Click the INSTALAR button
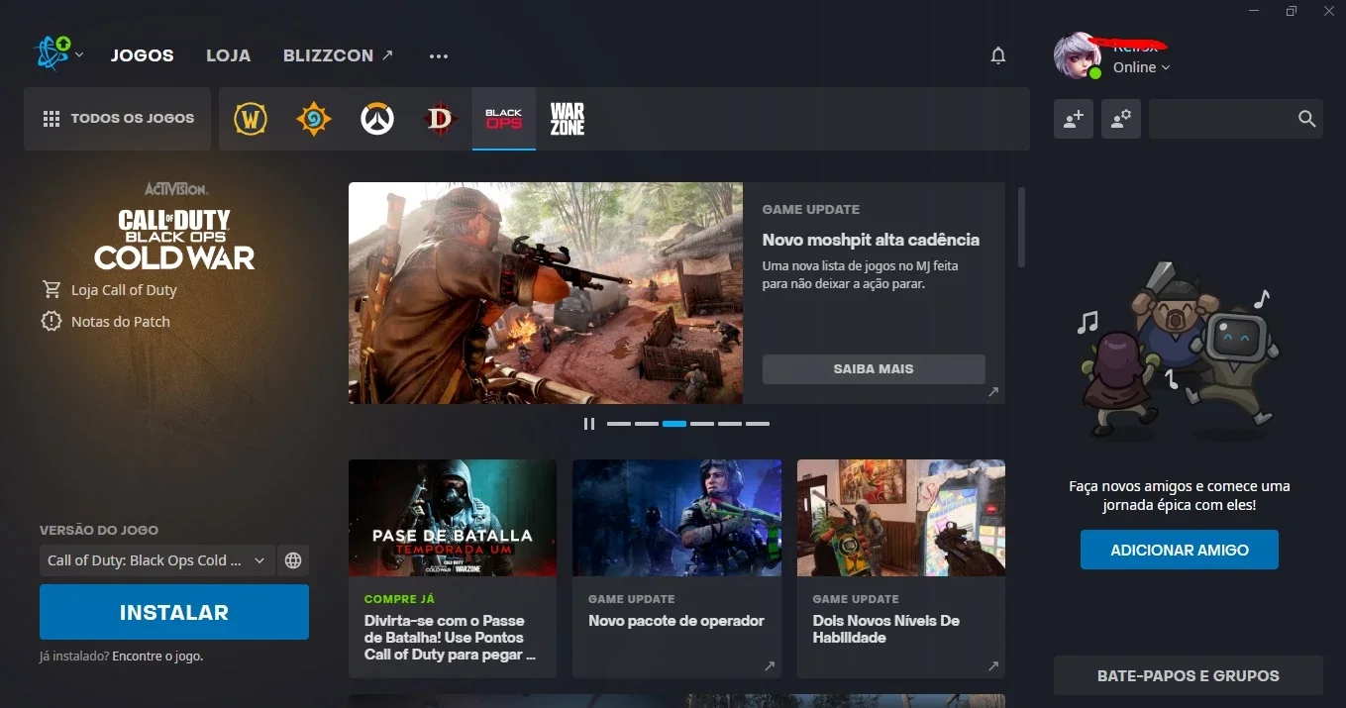Image resolution: width=1346 pixels, height=708 pixels. tap(174, 612)
